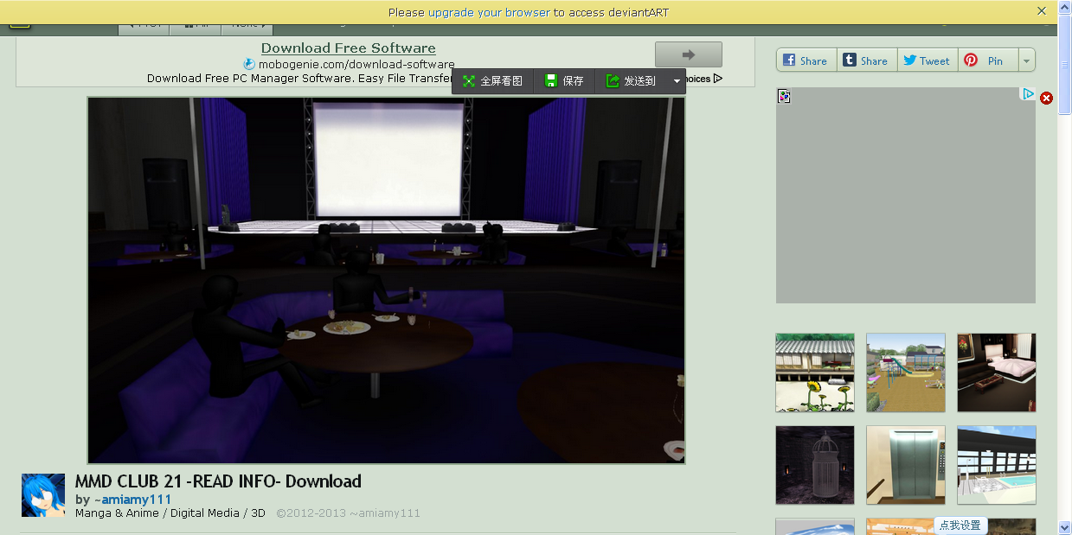Viewport: 1072px width, 535px height.
Task: Open the Japanese house with sunflowers thumbnail
Action: [x=815, y=373]
